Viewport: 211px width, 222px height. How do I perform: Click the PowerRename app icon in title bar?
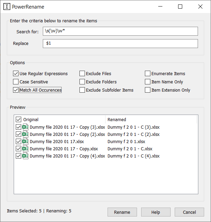[x=7, y=7]
